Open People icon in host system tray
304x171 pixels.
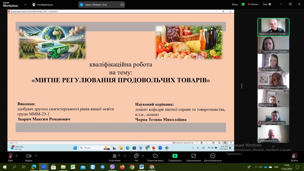pos(249,167)
